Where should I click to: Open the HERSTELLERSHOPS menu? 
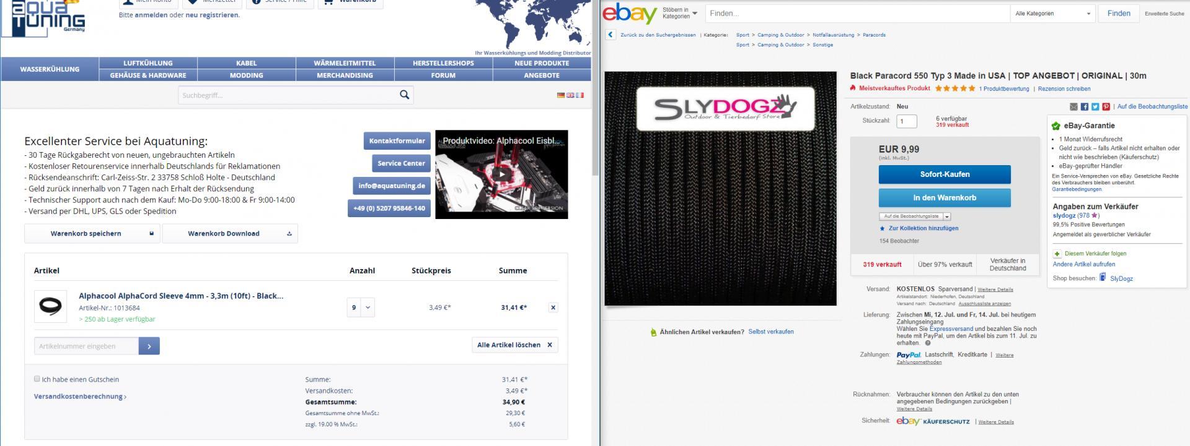tap(443, 63)
